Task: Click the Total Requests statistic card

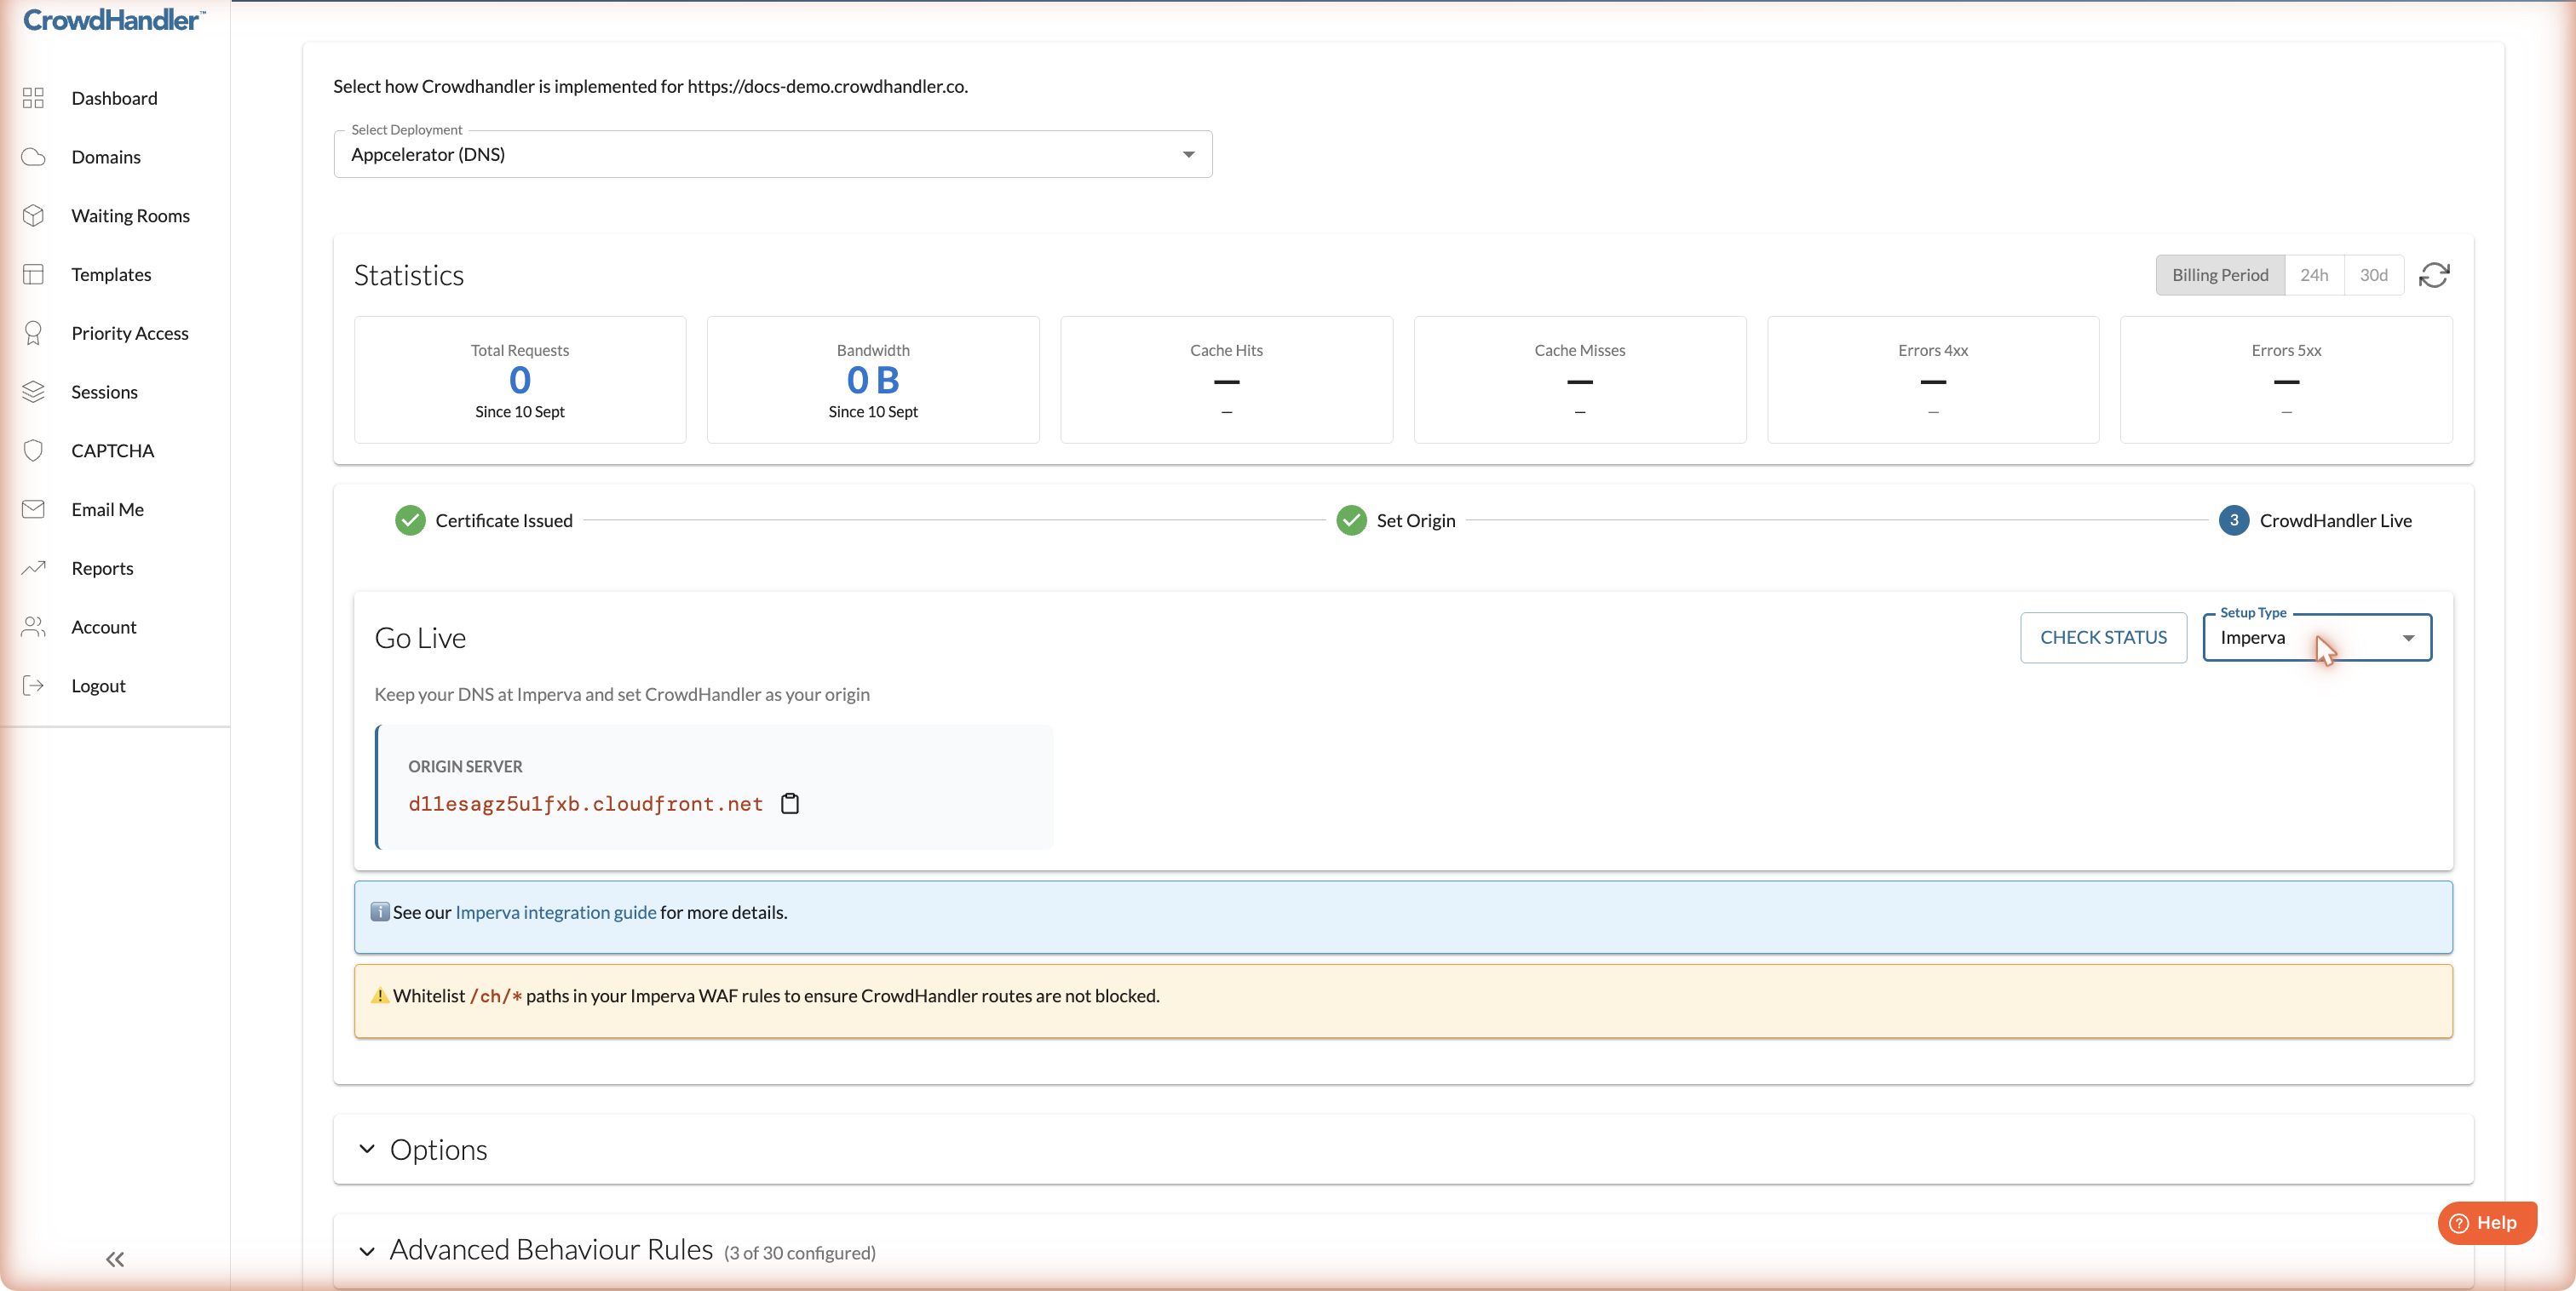Action: 520,380
